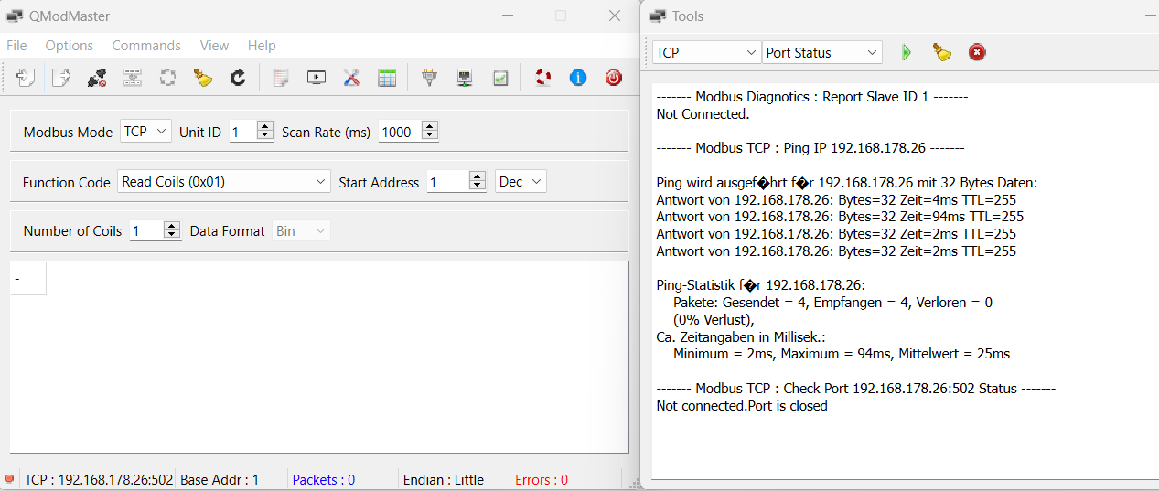1159x491 pixels.
Task: Click the broom icon in QModMaster toolbar
Action: click(x=203, y=78)
